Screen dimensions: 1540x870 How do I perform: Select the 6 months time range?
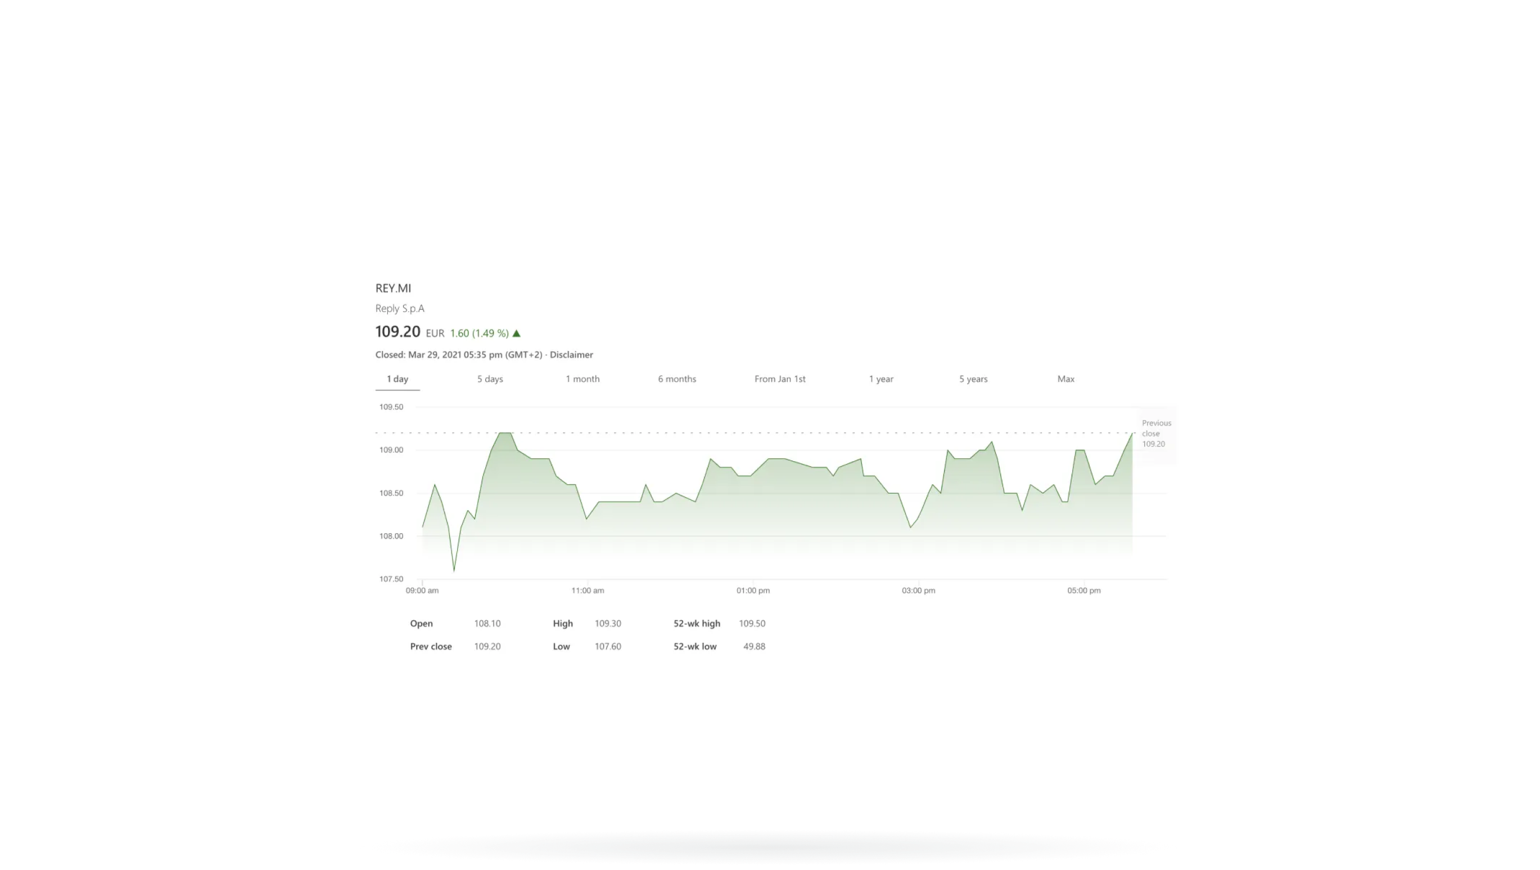pos(677,378)
